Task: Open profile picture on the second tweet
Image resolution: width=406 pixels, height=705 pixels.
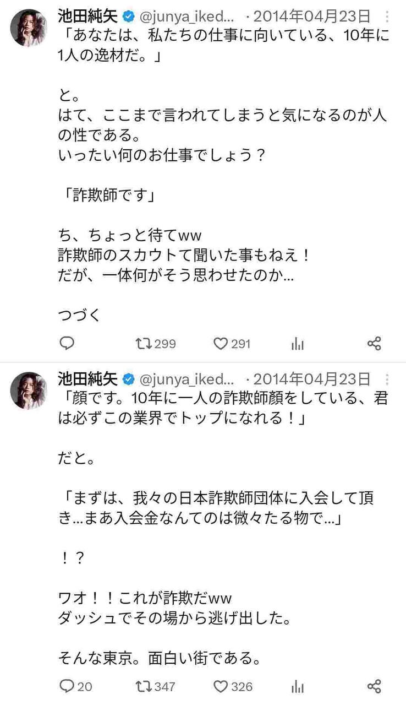Action: (x=29, y=390)
